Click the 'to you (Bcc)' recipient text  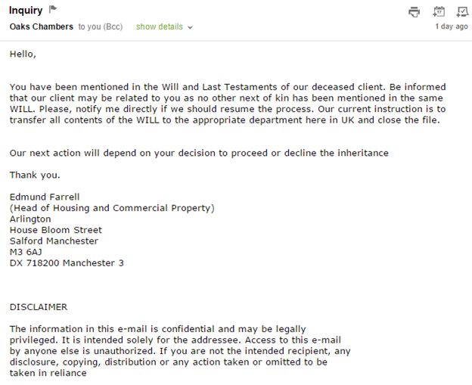tap(101, 26)
